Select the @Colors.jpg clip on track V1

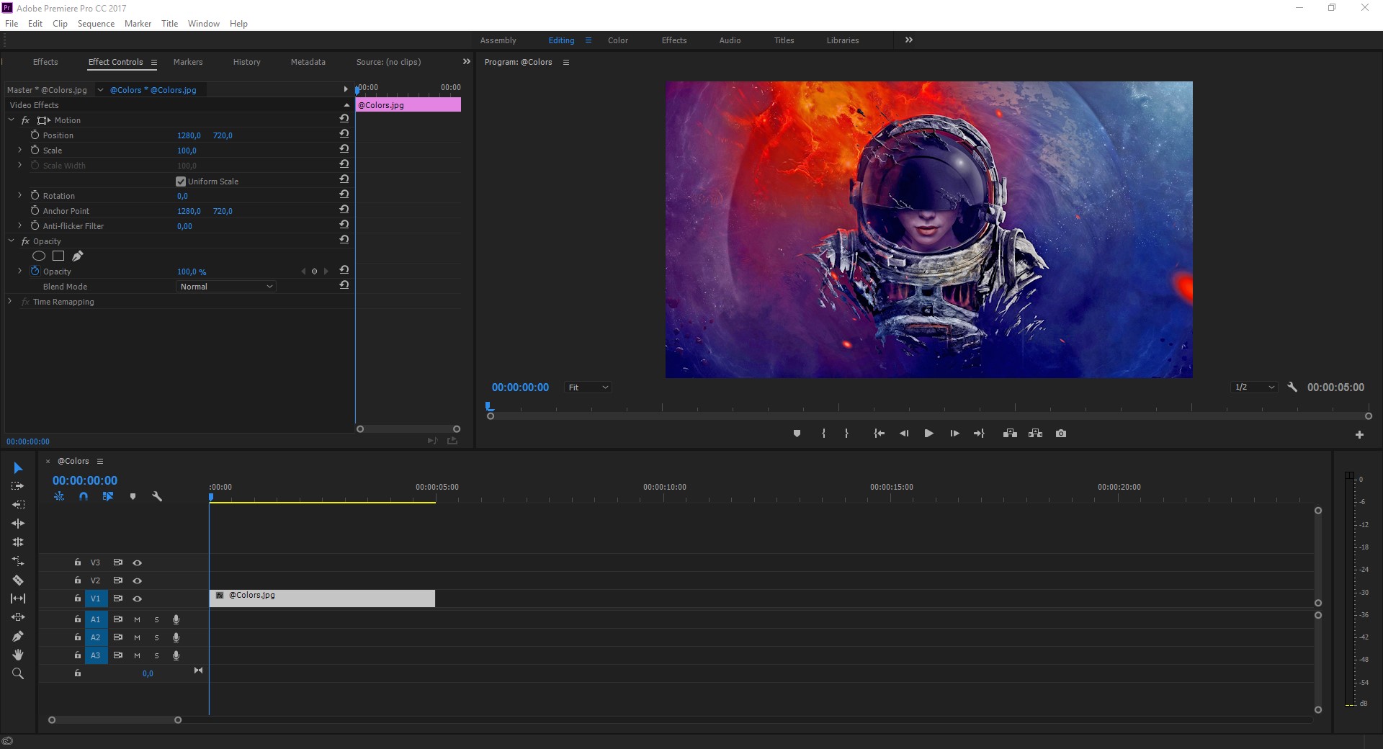(x=321, y=598)
